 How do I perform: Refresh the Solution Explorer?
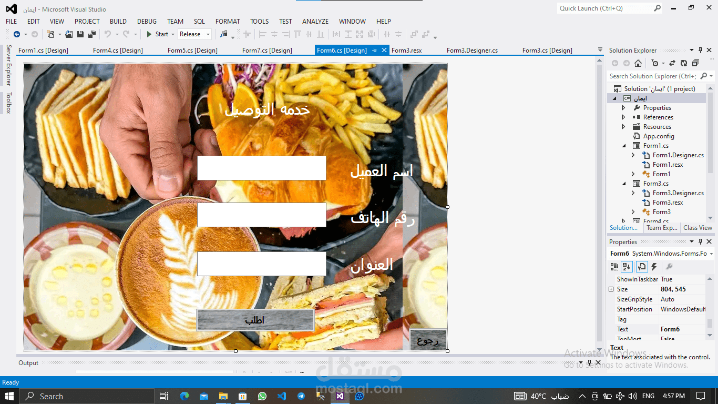[x=684, y=63]
